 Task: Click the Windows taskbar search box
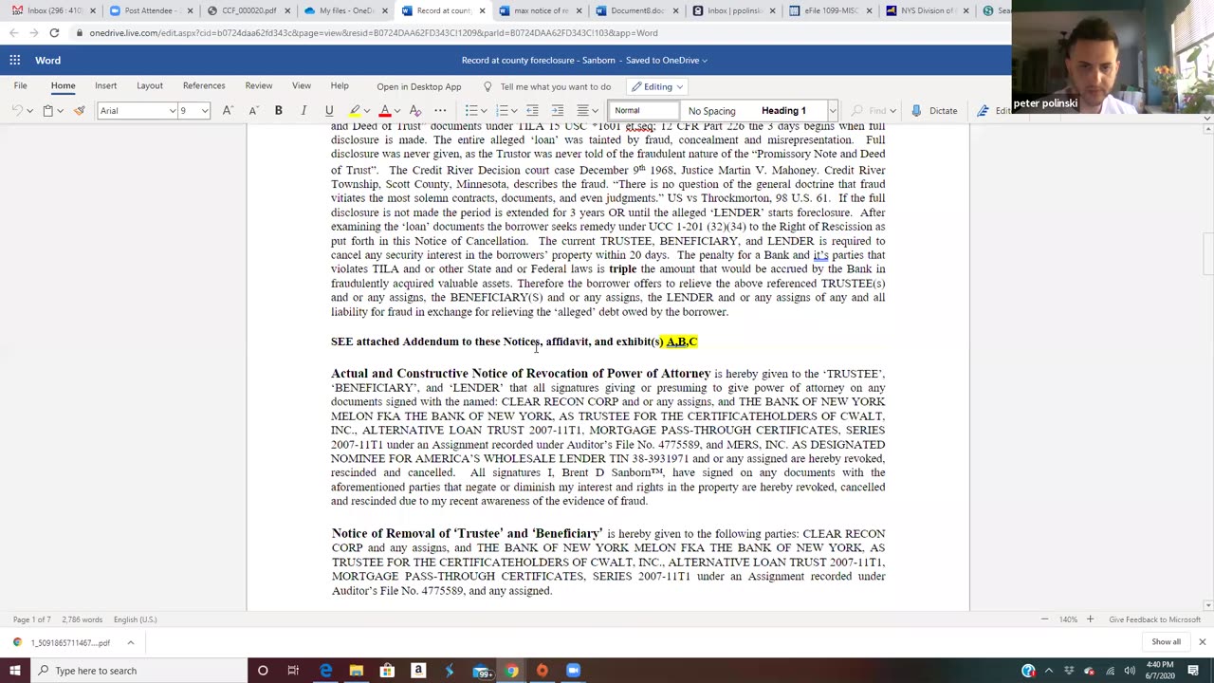[x=138, y=671]
